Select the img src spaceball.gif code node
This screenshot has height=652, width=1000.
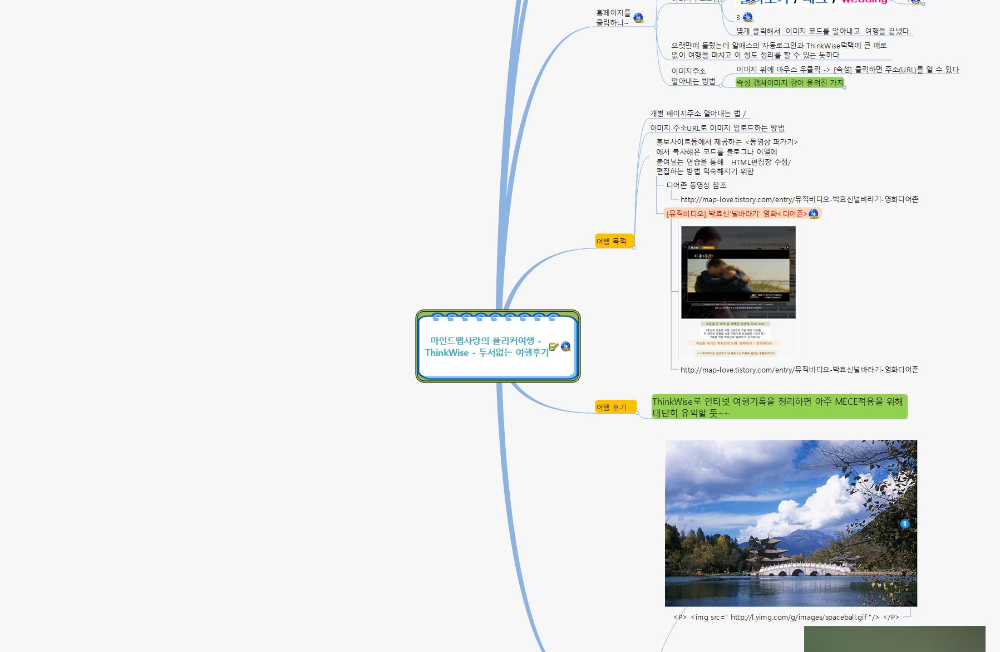786,617
